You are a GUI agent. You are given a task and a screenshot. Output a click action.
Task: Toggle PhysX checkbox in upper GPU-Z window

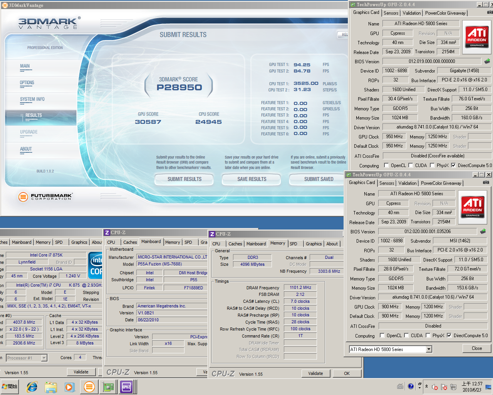433,165
